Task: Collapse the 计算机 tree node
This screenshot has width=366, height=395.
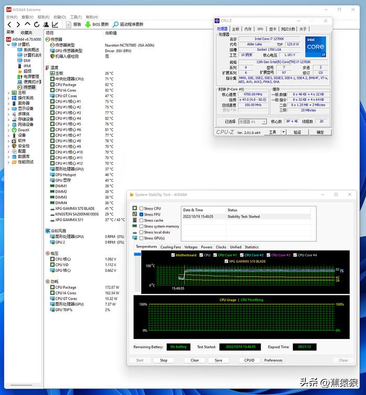Action: (8, 45)
